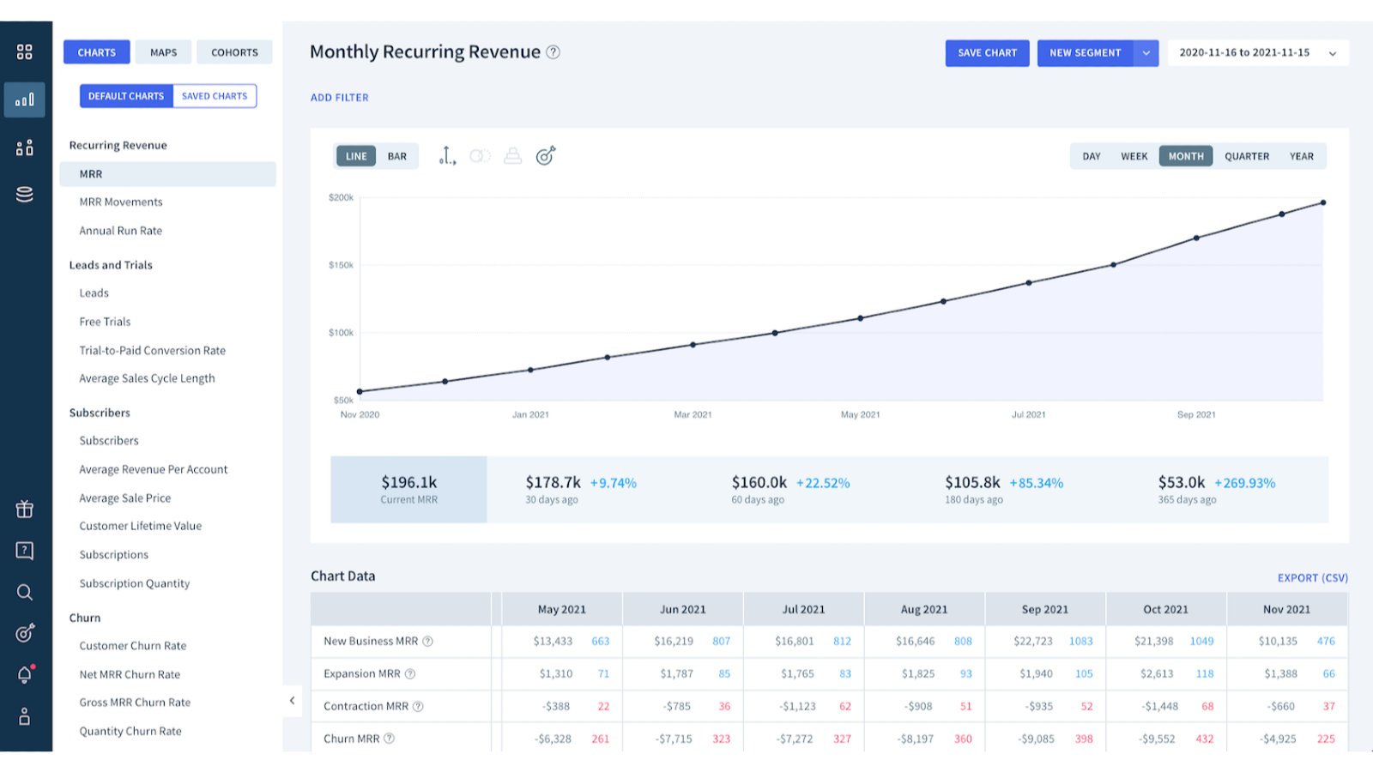Image resolution: width=1373 pixels, height=772 pixels.
Task: Click the EXPORT (CSV) link
Action: pyautogui.click(x=1312, y=577)
